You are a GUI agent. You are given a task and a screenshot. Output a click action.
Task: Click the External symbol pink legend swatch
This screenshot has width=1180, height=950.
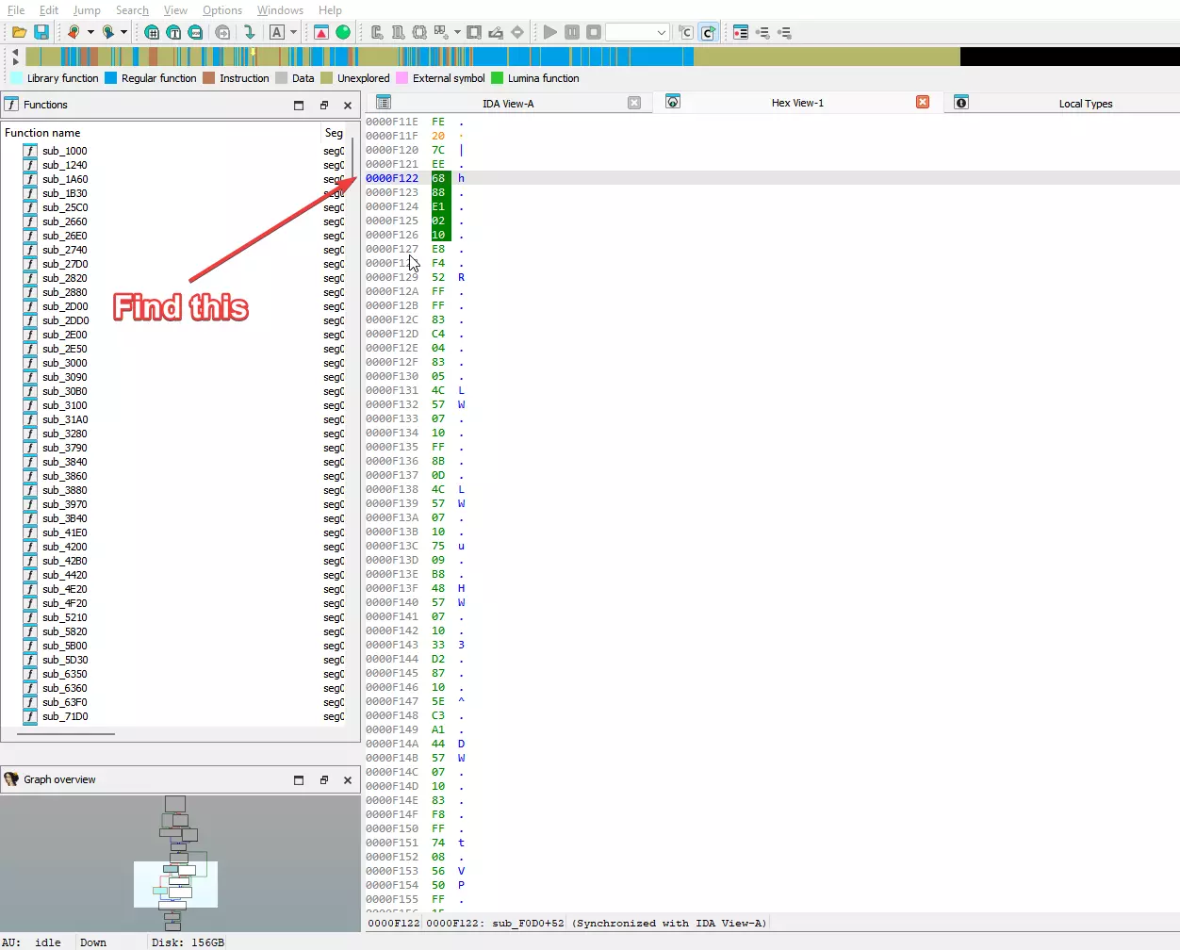[x=402, y=78]
